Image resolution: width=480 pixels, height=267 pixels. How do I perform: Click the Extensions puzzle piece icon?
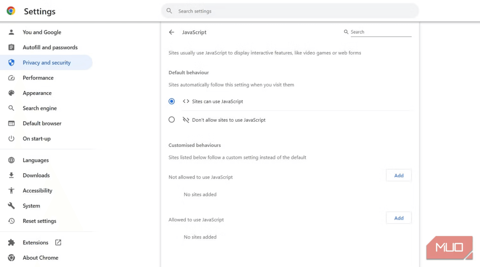tap(11, 243)
